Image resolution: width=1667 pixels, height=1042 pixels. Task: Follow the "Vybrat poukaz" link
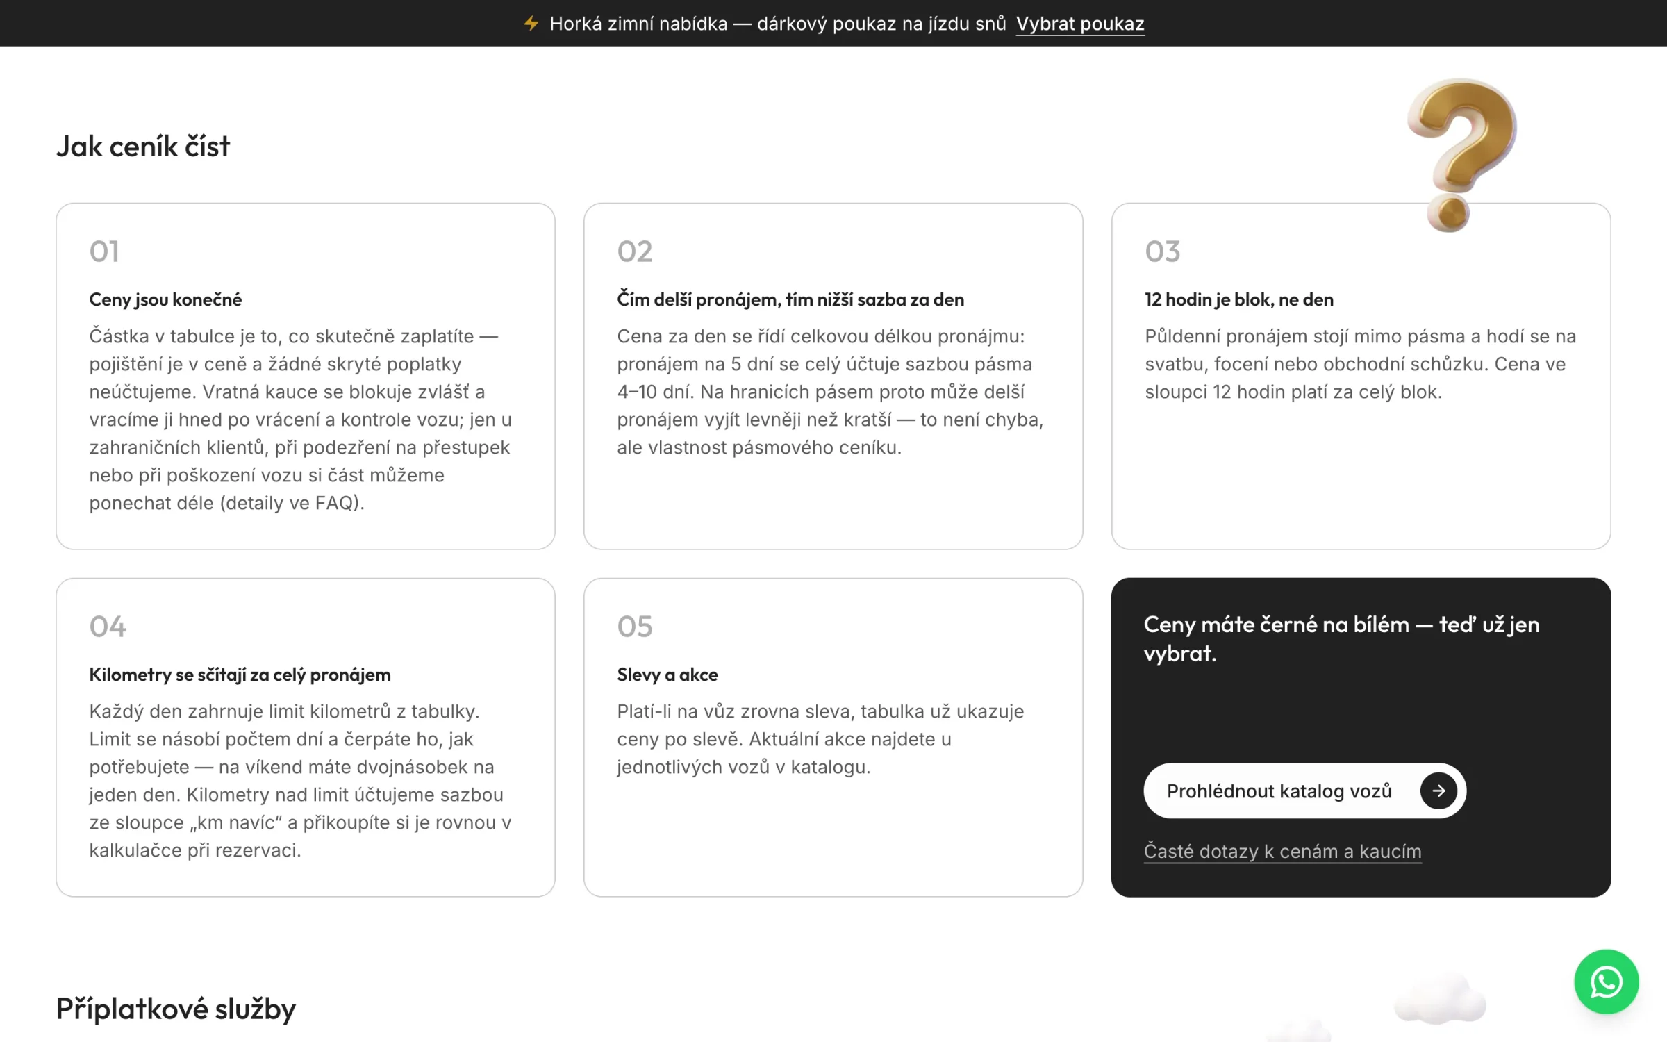click(x=1079, y=24)
